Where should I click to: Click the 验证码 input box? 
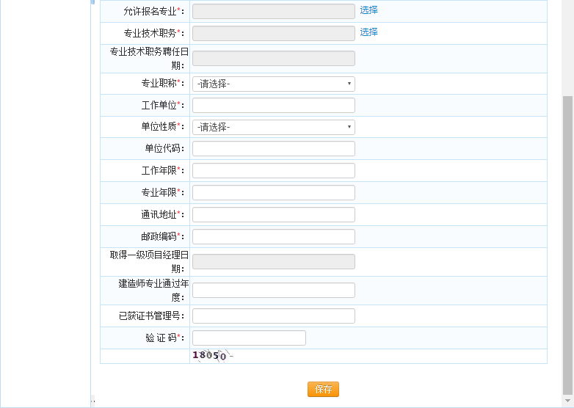point(249,338)
